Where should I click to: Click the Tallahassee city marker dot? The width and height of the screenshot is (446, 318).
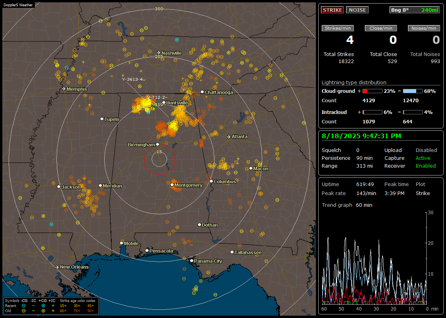click(232, 252)
